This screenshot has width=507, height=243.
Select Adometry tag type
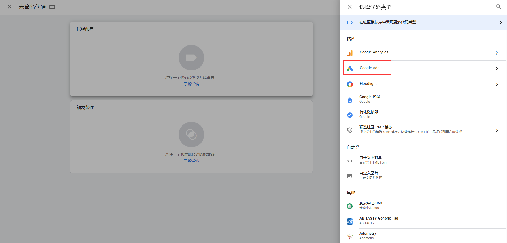424,236
